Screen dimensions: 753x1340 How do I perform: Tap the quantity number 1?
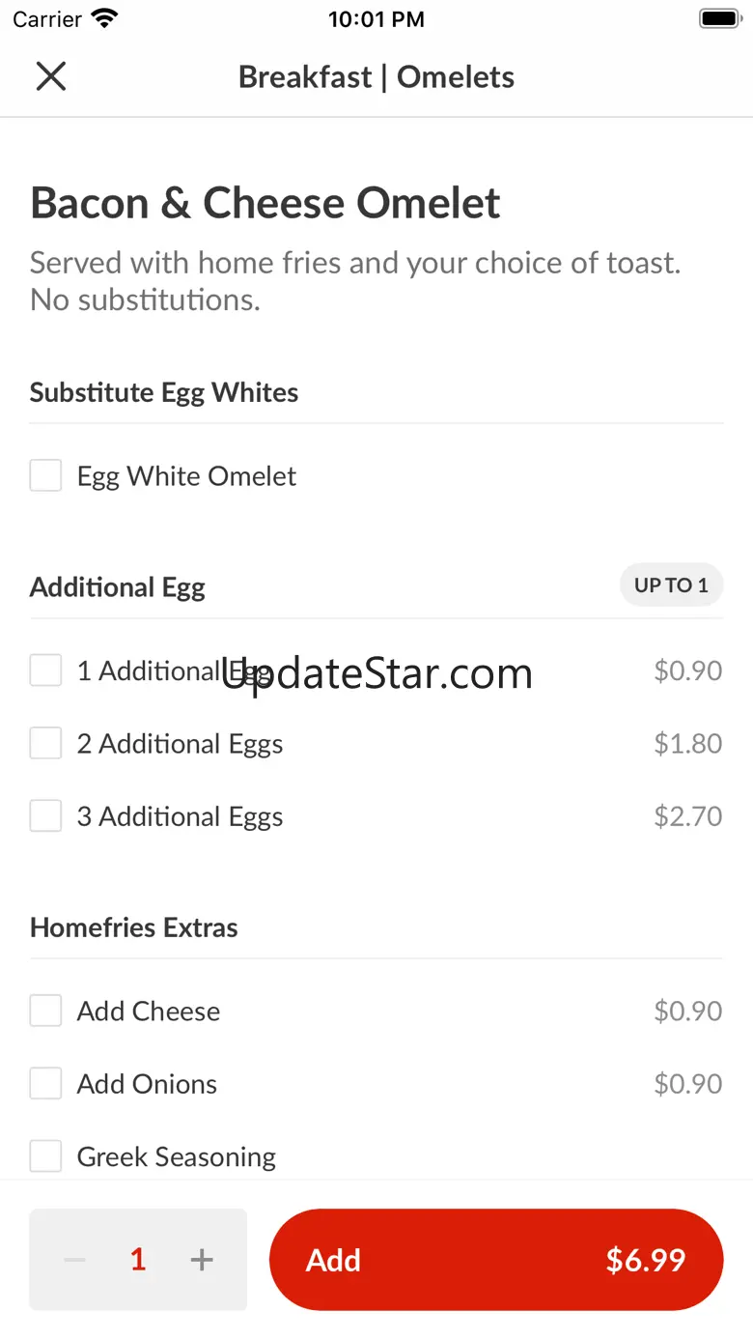coord(138,1260)
